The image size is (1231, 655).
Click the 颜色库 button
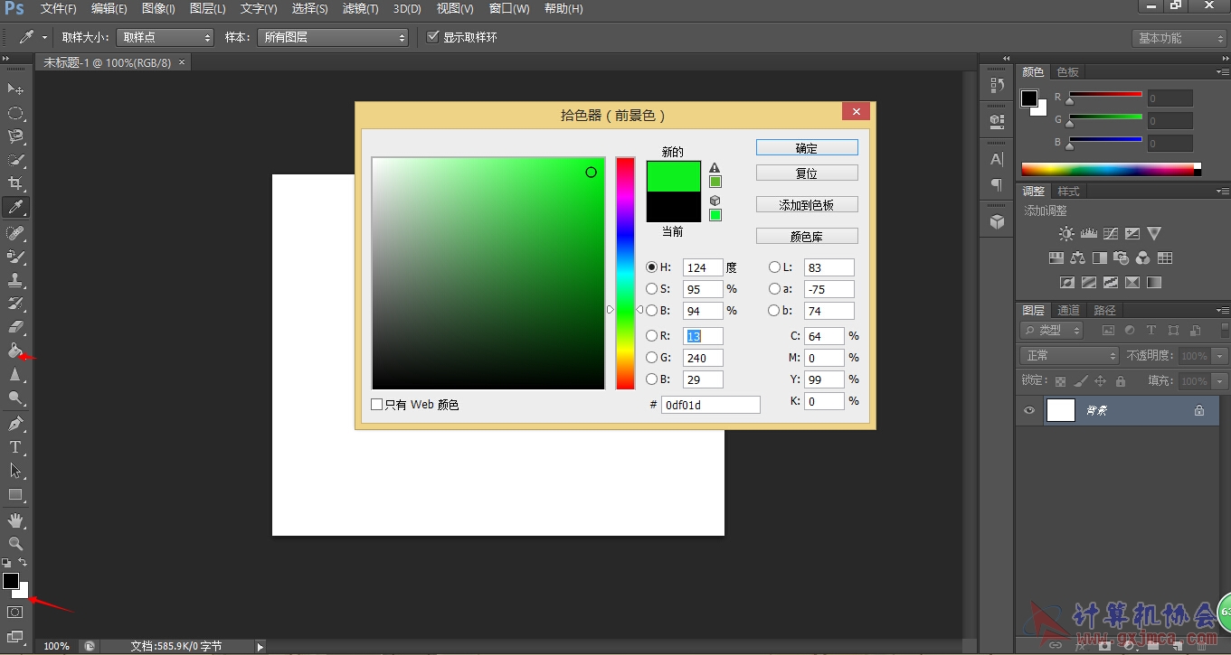pos(807,237)
